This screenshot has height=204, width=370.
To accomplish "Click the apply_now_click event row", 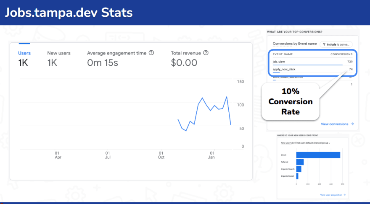I will pyautogui.click(x=313, y=69).
